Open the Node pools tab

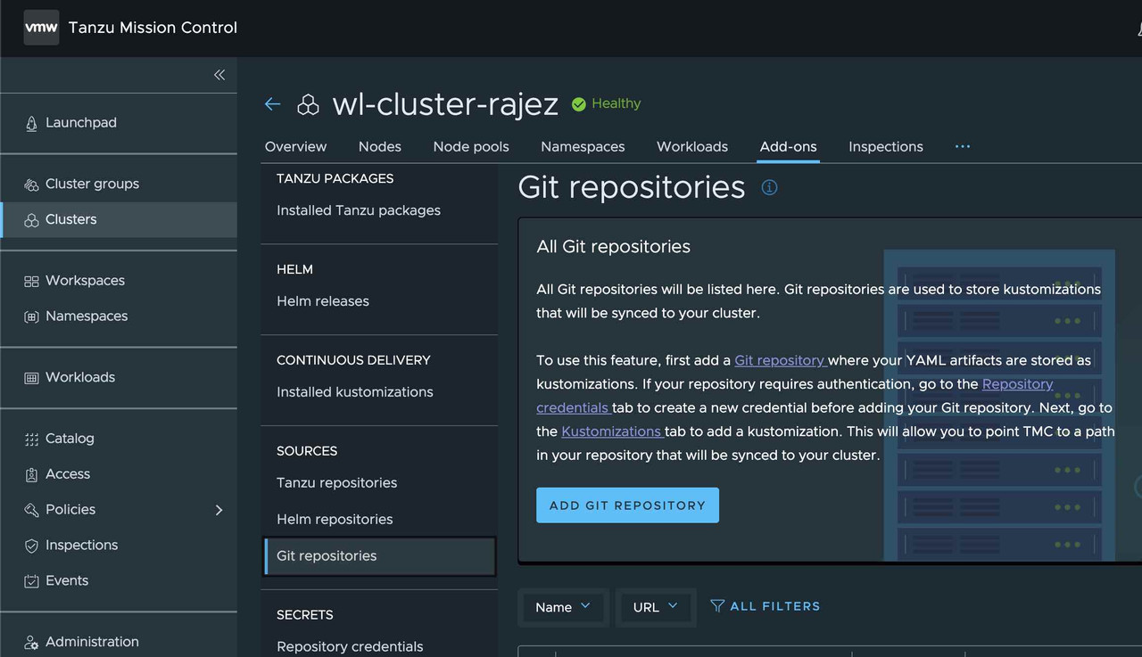click(471, 147)
